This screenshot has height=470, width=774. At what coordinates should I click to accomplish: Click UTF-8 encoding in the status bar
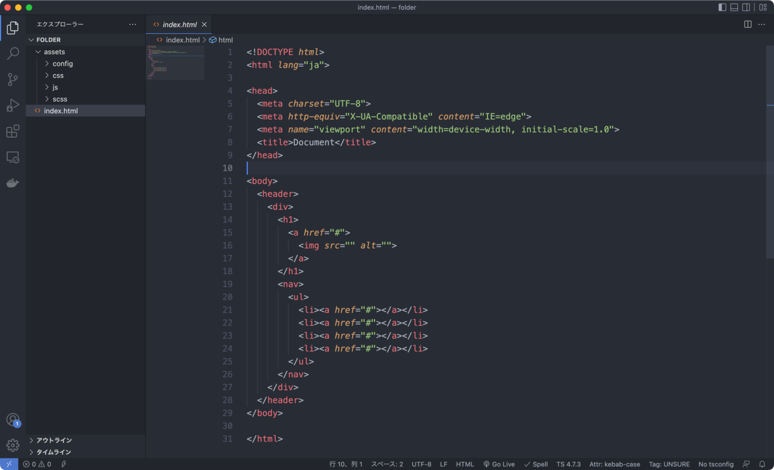click(421, 463)
